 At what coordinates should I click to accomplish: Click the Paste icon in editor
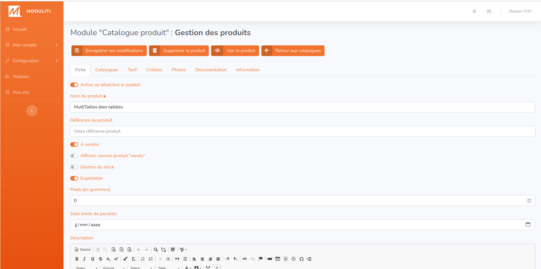(113, 250)
